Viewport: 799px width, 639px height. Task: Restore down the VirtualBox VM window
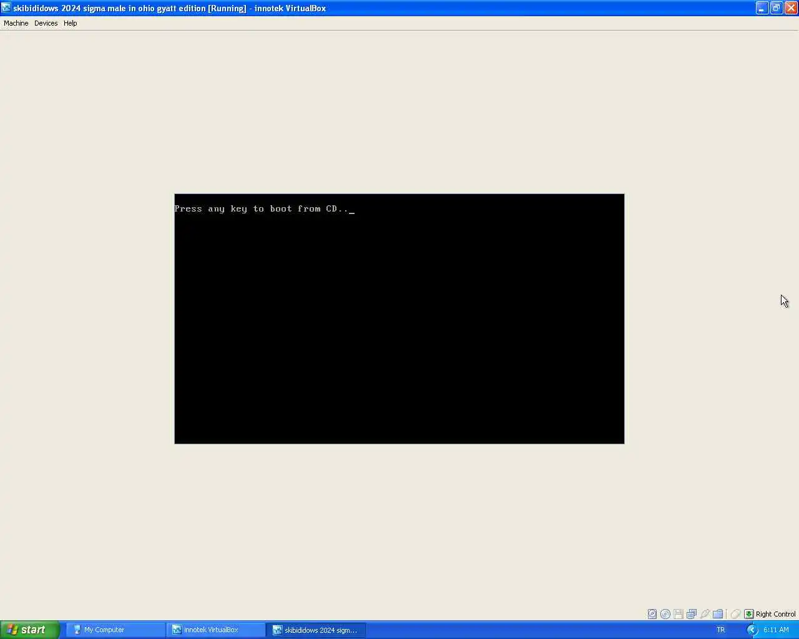(777, 8)
